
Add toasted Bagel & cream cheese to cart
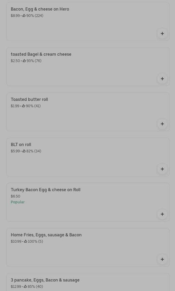click(x=162, y=79)
